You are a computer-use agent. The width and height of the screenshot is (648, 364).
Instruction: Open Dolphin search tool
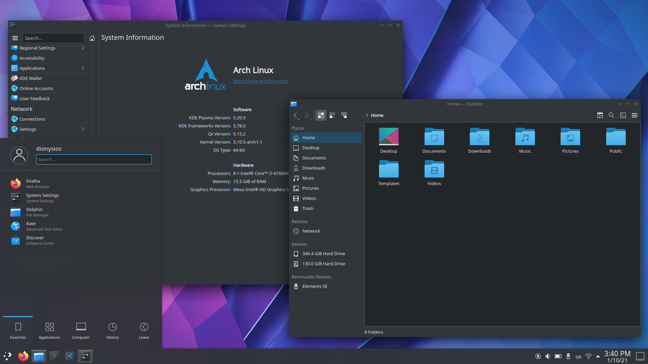click(x=611, y=115)
